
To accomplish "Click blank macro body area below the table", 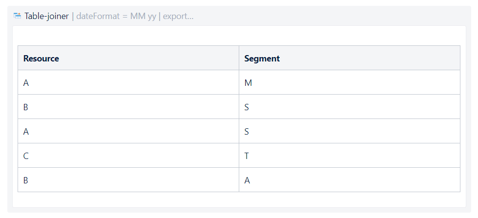I will click(x=239, y=199).
